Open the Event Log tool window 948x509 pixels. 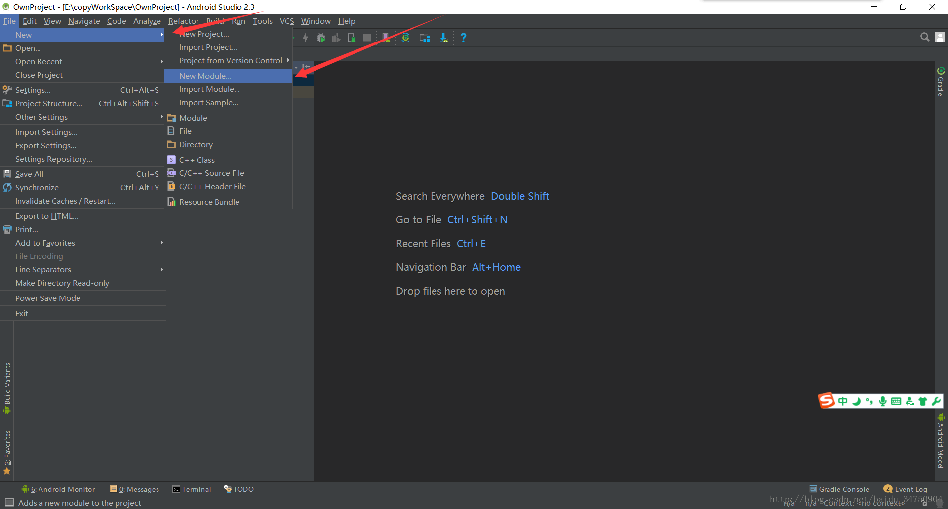tap(906, 489)
